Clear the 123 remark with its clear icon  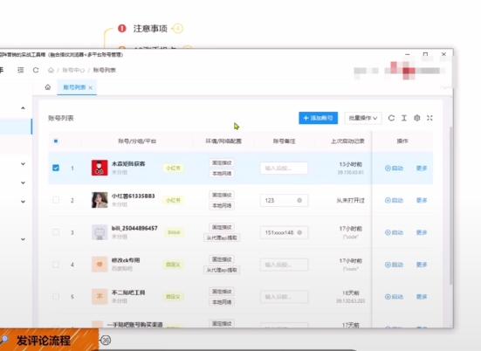(x=299, y=200)
